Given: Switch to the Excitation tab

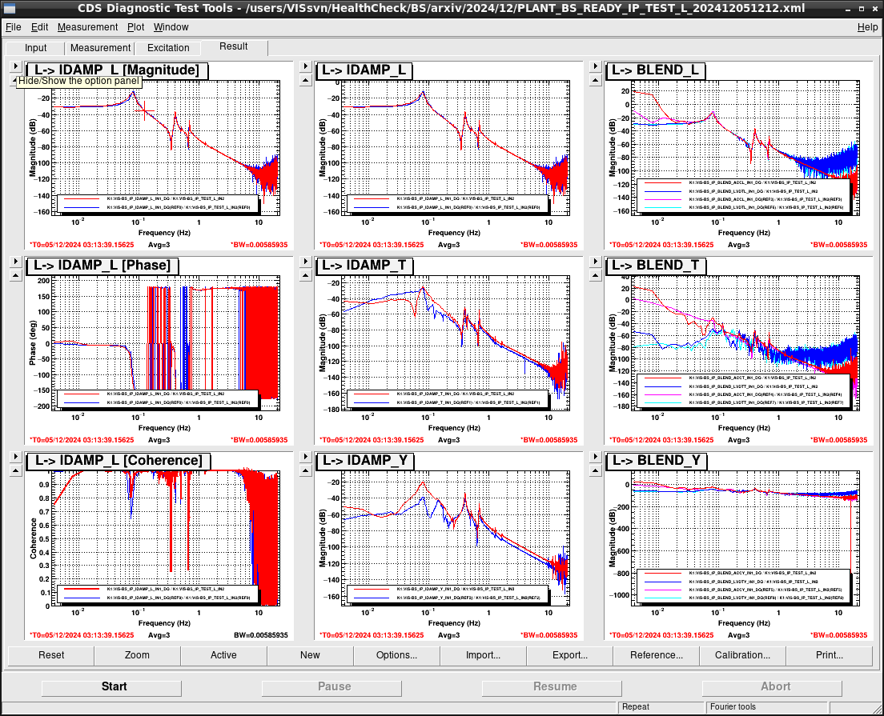Looking at the screenshot, I should pos(168,48).
